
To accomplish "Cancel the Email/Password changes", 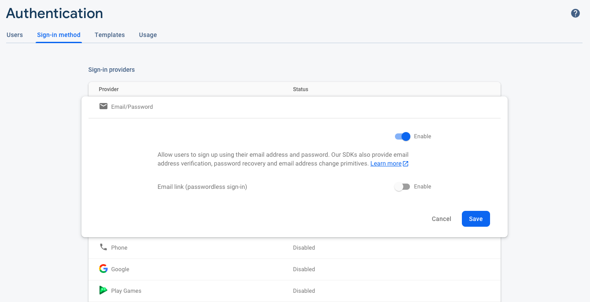I will 441,219.
